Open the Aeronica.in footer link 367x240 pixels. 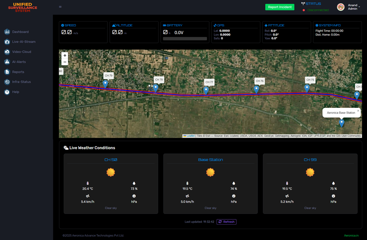click(351, 235)
